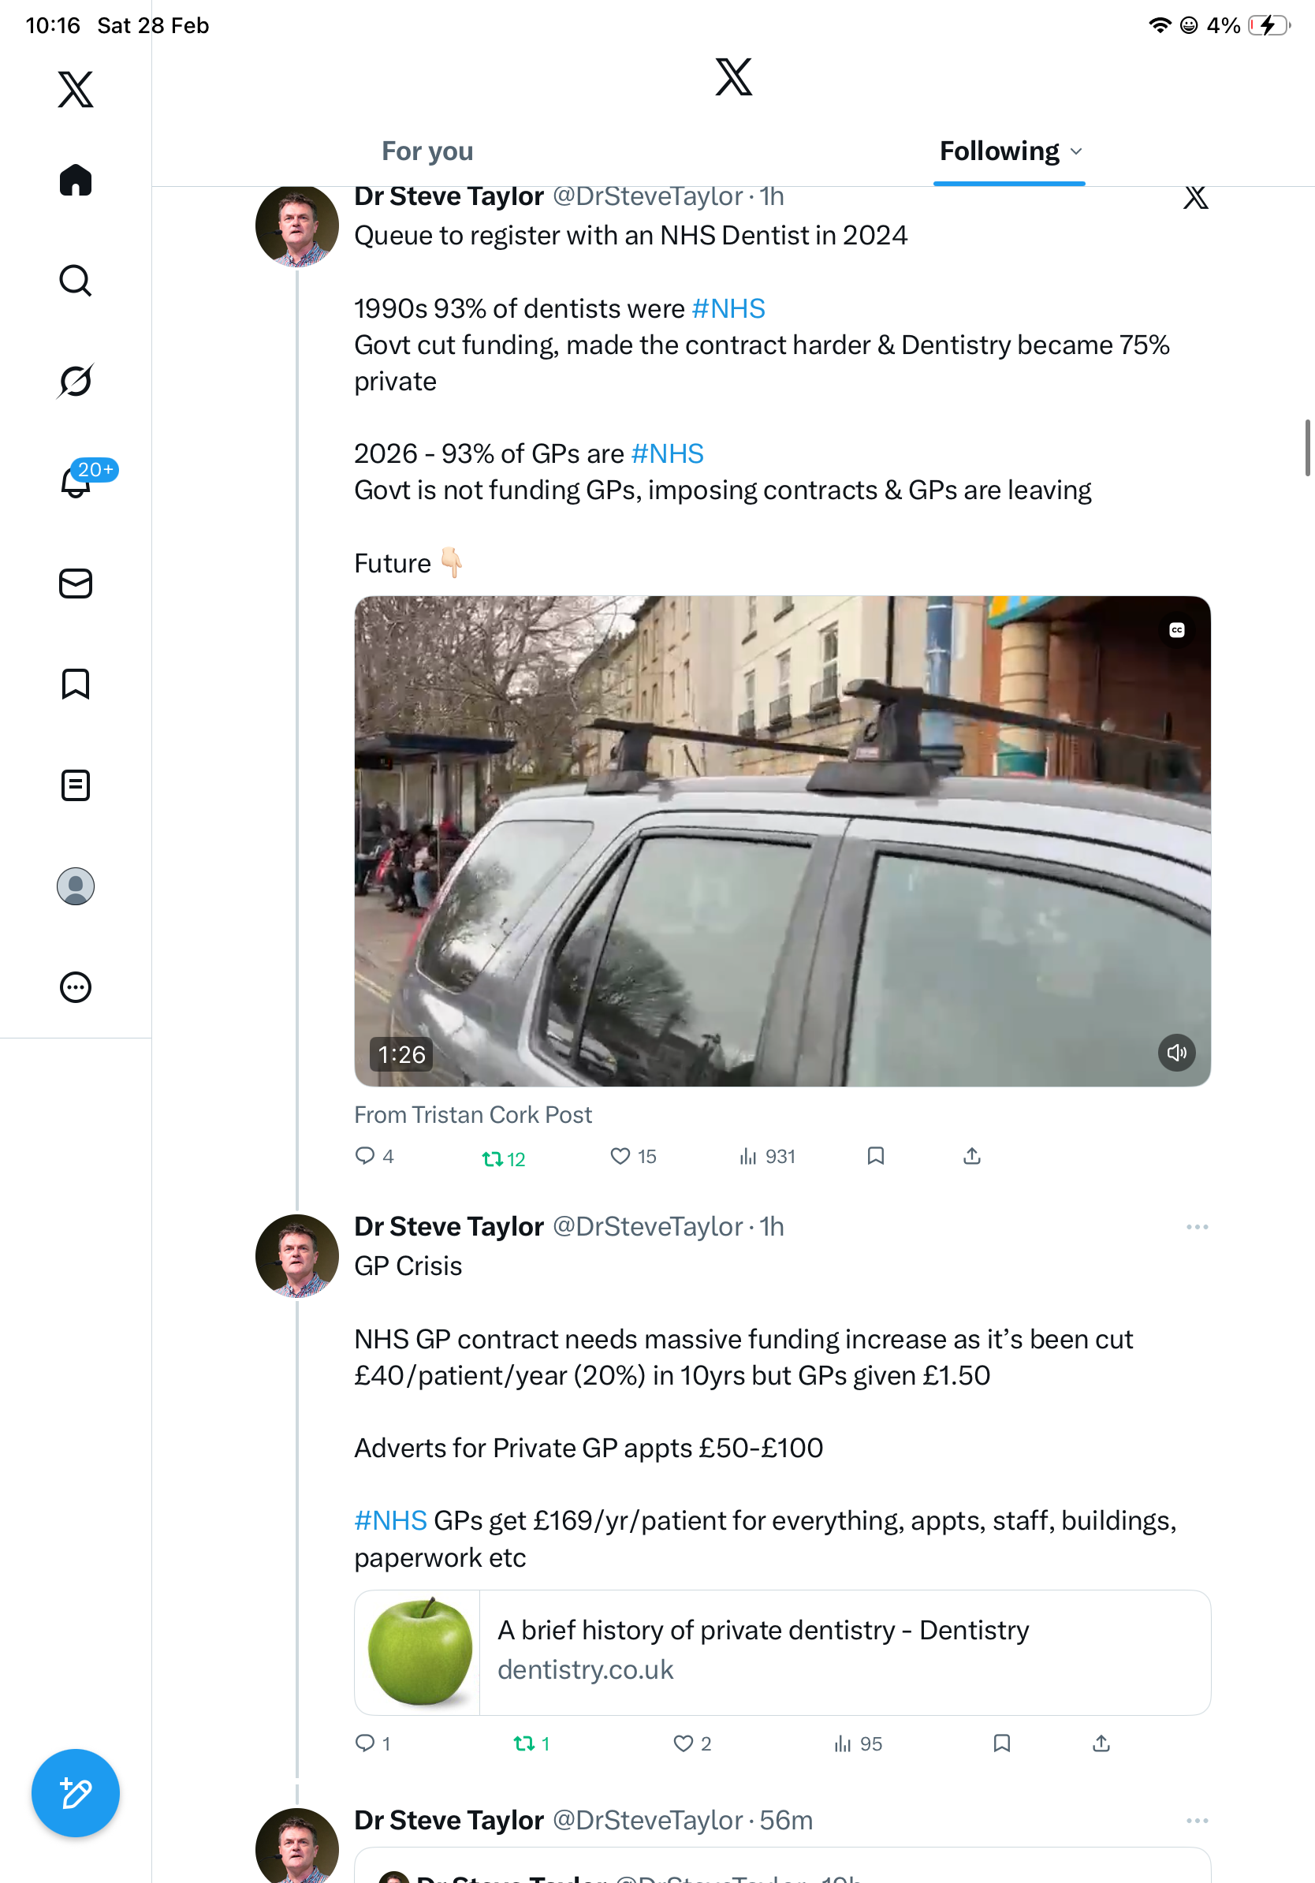Like the GP Crisis post
Screen dimensions: 1315x1883
[x=683, y=1743]
